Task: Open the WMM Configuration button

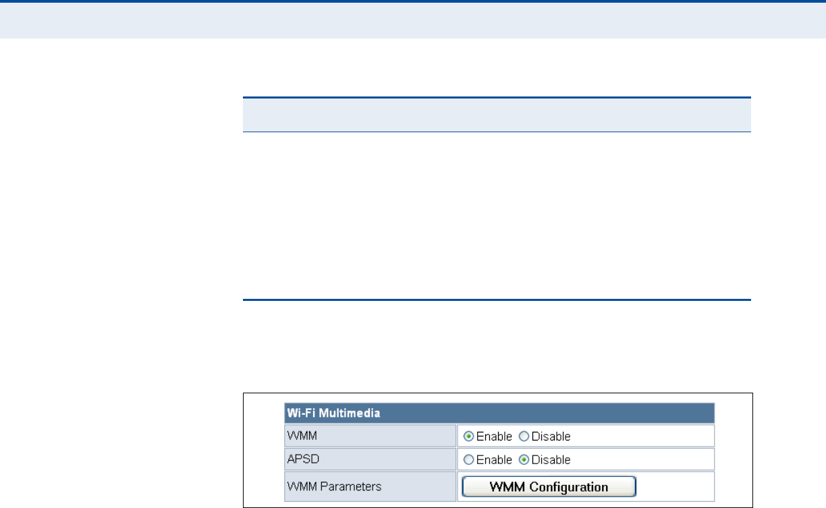Action: click(x=549, y=486)
